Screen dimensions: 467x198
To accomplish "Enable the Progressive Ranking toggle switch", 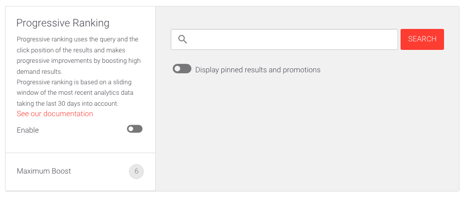I will 135,129.
